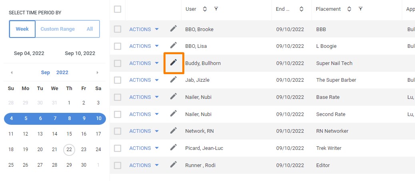Check the BBO, Brooke row checkbox
415x181 pixels.
118,29
